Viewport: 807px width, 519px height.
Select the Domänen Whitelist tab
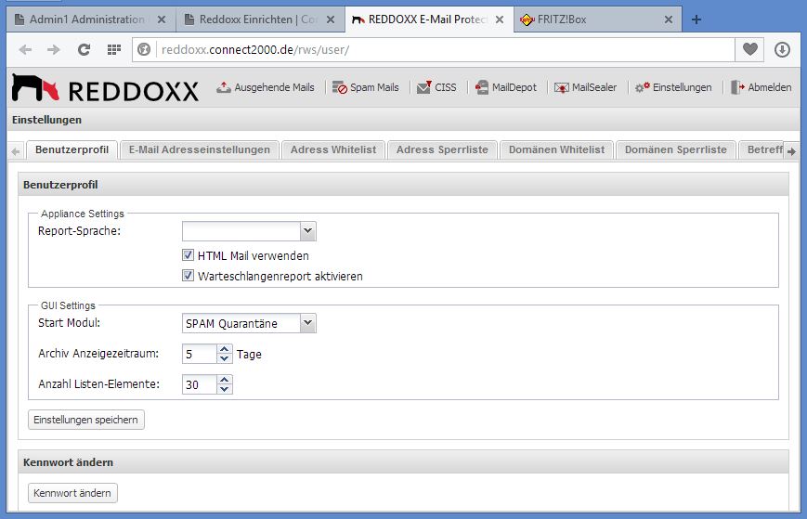(x=556, y=149)
